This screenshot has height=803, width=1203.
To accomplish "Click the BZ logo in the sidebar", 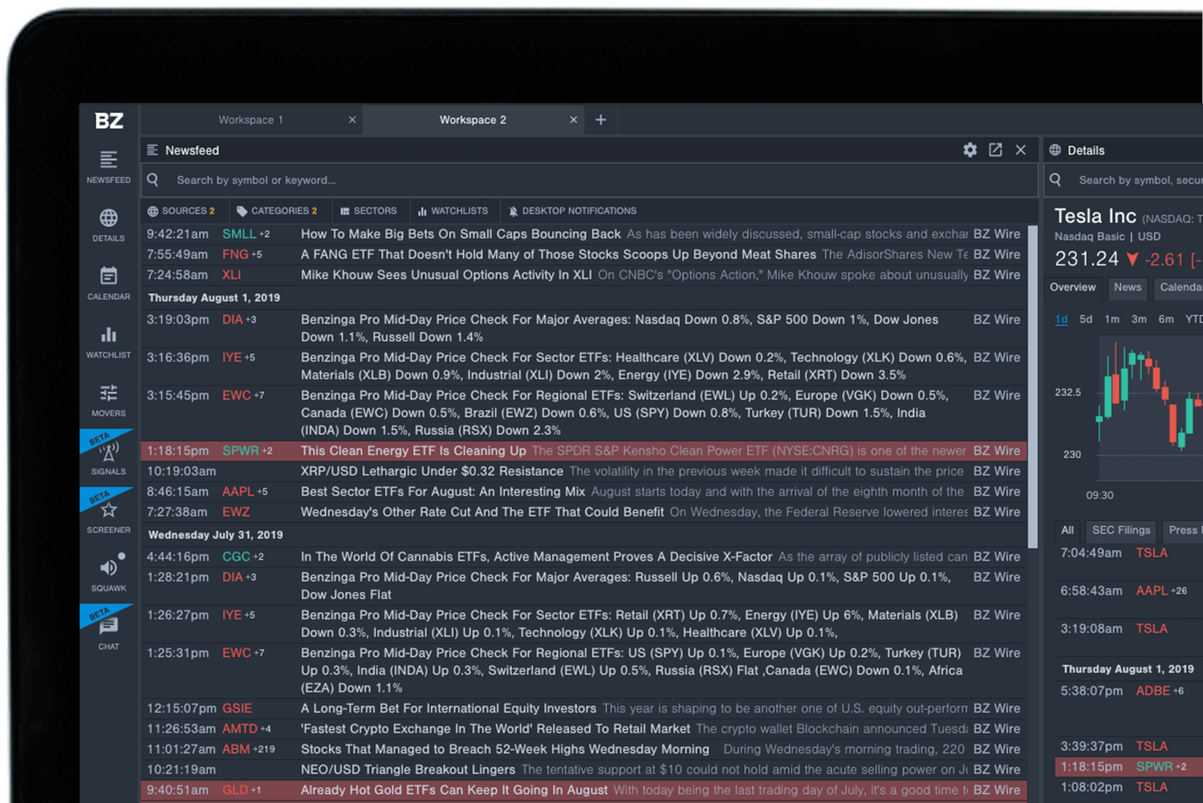I will pos(109,121).
